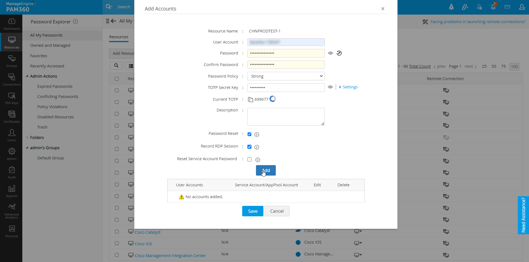Screen dimensions: 529x262
Task: Open the Audit section icon
Action: click(12, 172)
